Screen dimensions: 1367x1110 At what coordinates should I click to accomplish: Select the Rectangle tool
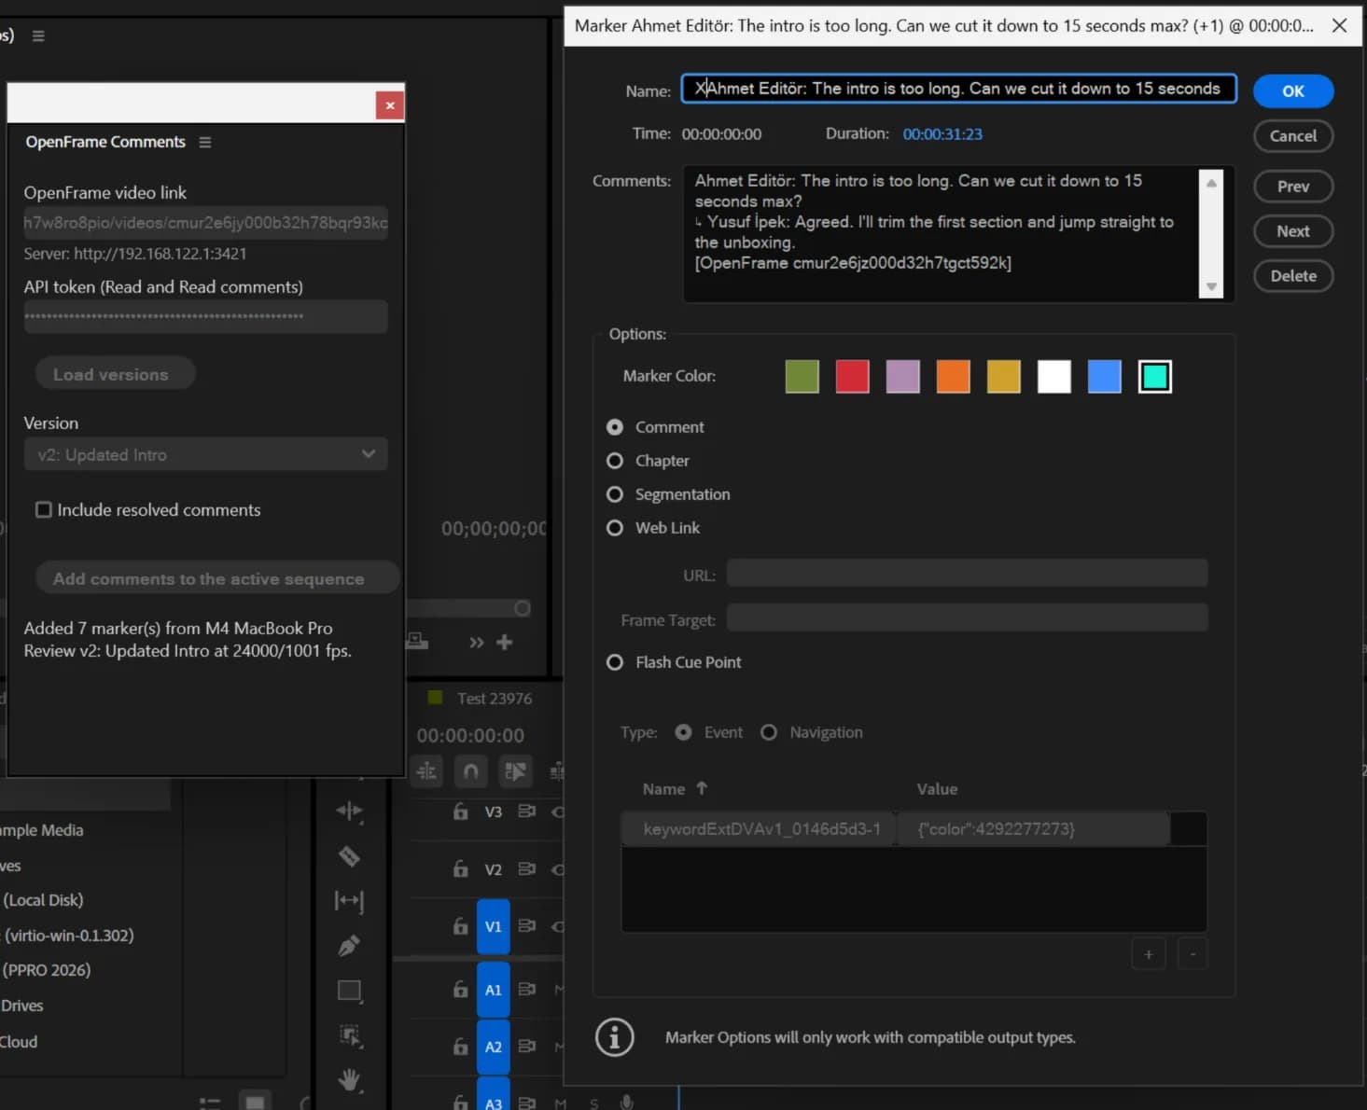(349, 991)
